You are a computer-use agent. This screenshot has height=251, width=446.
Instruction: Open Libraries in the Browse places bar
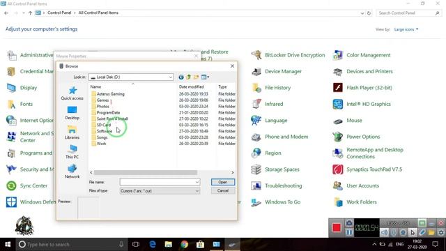click(x=72, y=132)
